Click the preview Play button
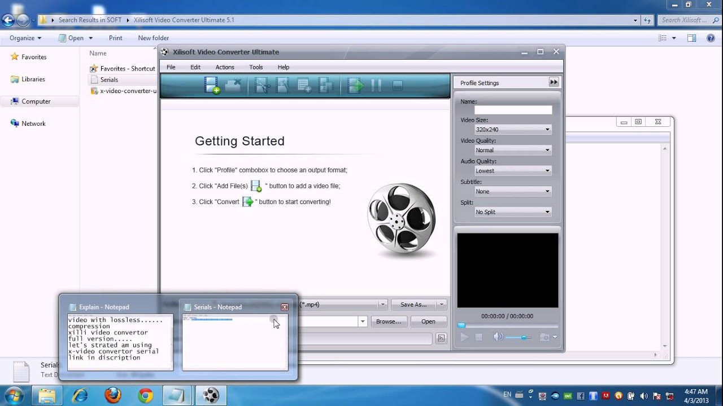 pos(464,337)
